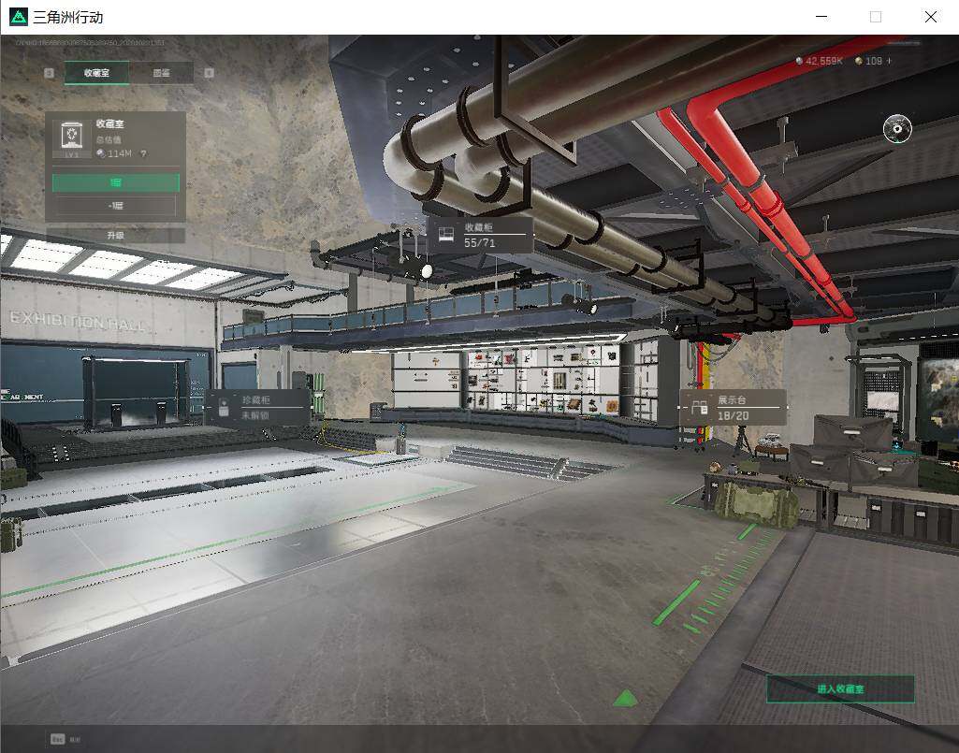Click the 42,559K currency icon
Image resolution: width=959 pixels, height=753 pixels.
(799, 61)
